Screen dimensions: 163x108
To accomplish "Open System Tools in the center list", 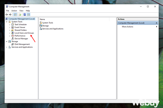I will [x=47, y=23].
